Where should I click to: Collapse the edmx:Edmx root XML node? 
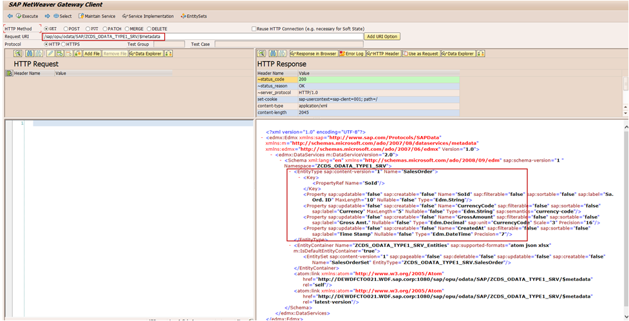[x=261, y=137]
